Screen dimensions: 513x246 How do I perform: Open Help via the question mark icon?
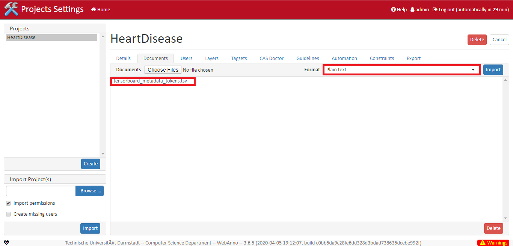(x=393, y=9)
